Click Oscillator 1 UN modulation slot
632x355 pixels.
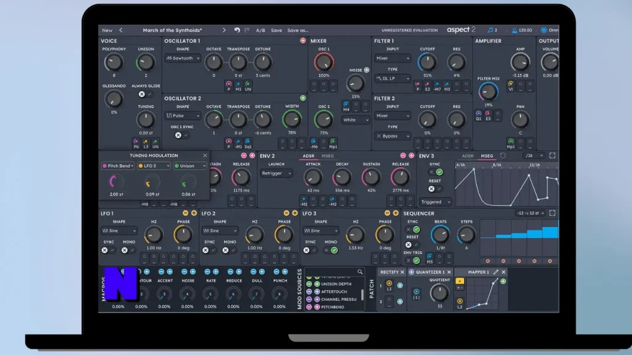click(x=247, y=86)
